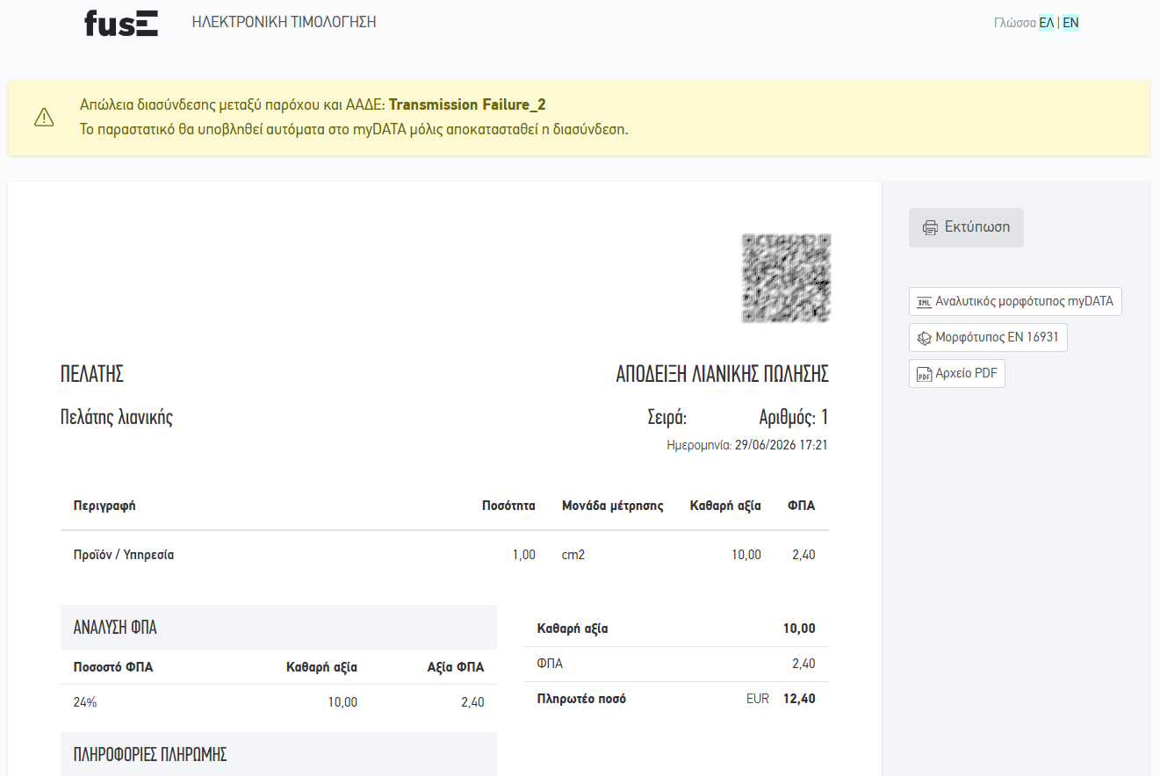Click the PDF file icon
Image resolution: width=1160 pixels, height=776 pixels.
(924, 374)
